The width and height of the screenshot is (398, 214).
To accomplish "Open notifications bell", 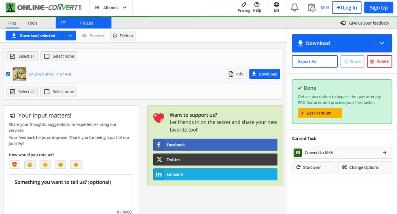I will pyautogui.click(x=294, y=8).
